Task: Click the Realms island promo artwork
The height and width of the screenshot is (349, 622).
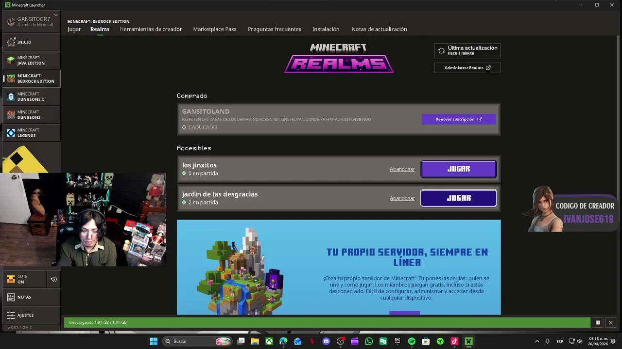Action: tap(241, 270)
